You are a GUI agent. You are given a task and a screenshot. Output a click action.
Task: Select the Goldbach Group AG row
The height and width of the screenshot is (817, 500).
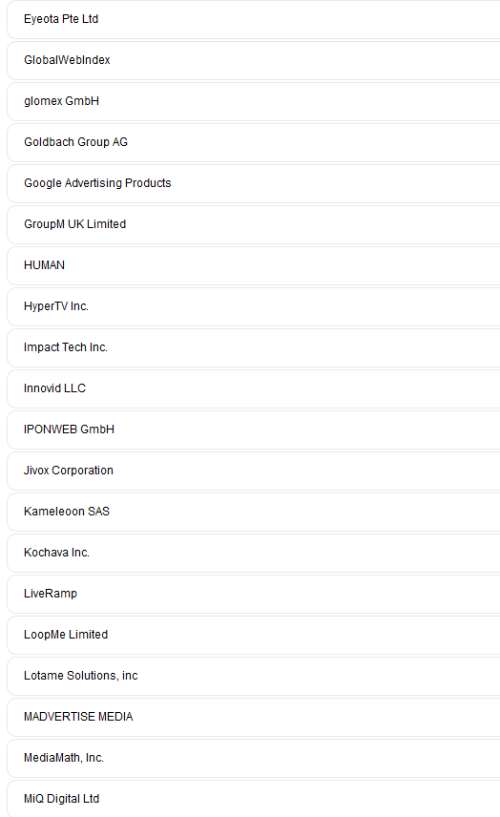[x=254, y=142]
